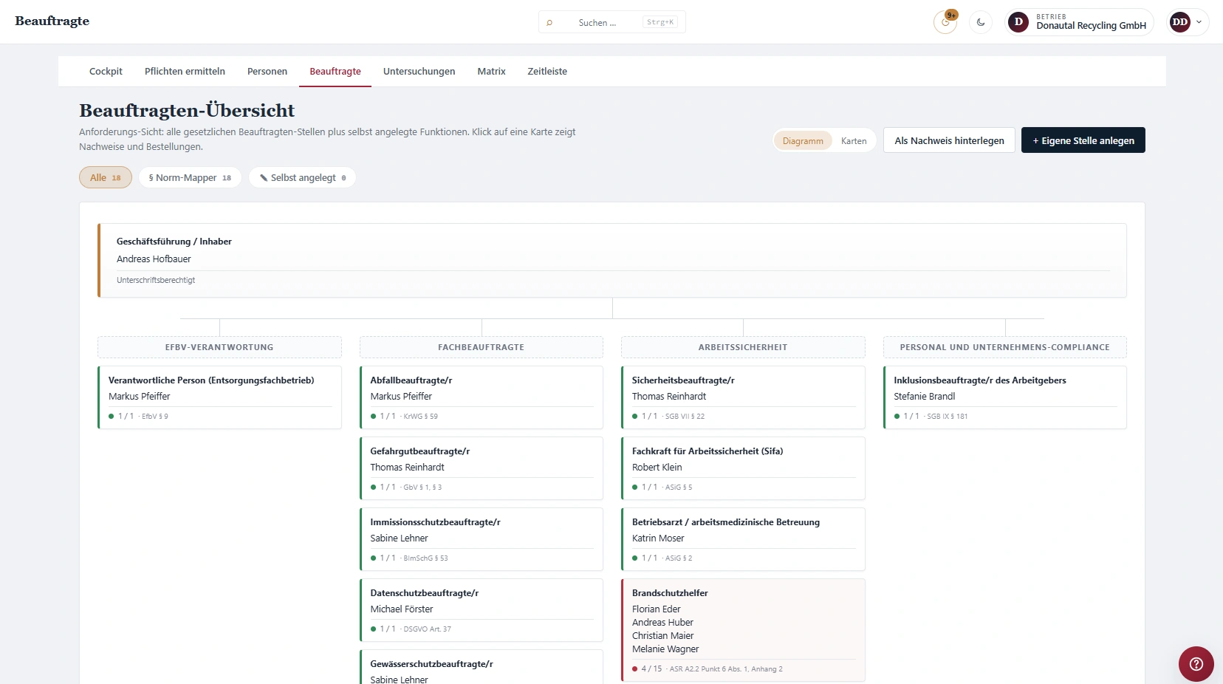Click the Beauftragte logo title
The image size is (1223, 684).
tap(52, 21)
